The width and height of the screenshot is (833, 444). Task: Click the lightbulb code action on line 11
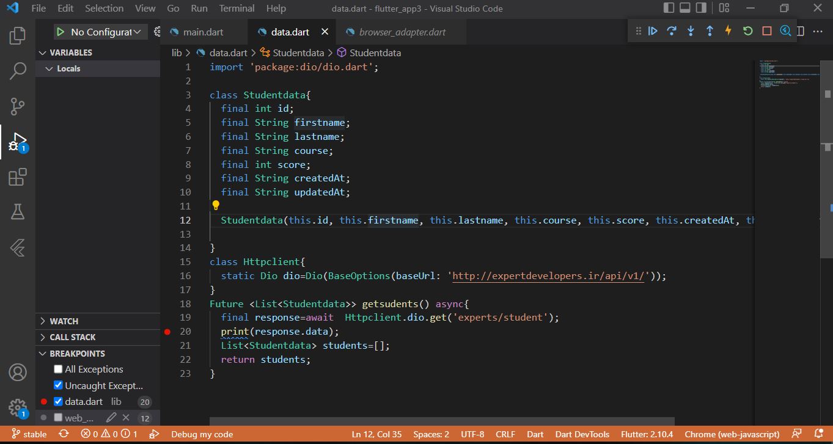pos(216,205)
